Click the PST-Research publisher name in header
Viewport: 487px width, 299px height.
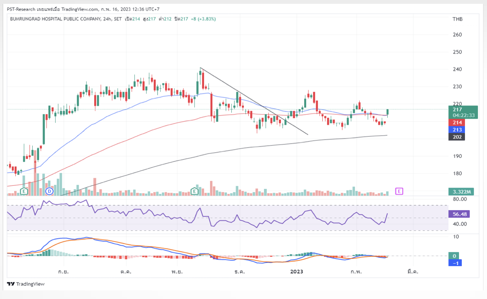click(22, 9)
